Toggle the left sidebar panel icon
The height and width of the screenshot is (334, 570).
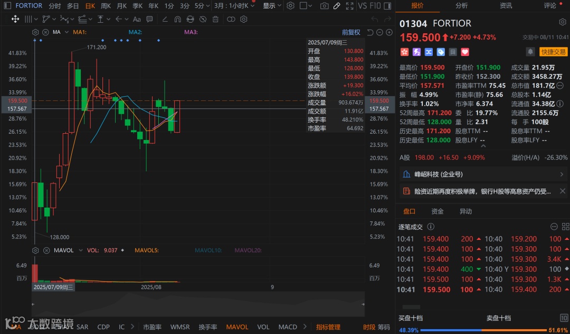click(x=7, y=5)
